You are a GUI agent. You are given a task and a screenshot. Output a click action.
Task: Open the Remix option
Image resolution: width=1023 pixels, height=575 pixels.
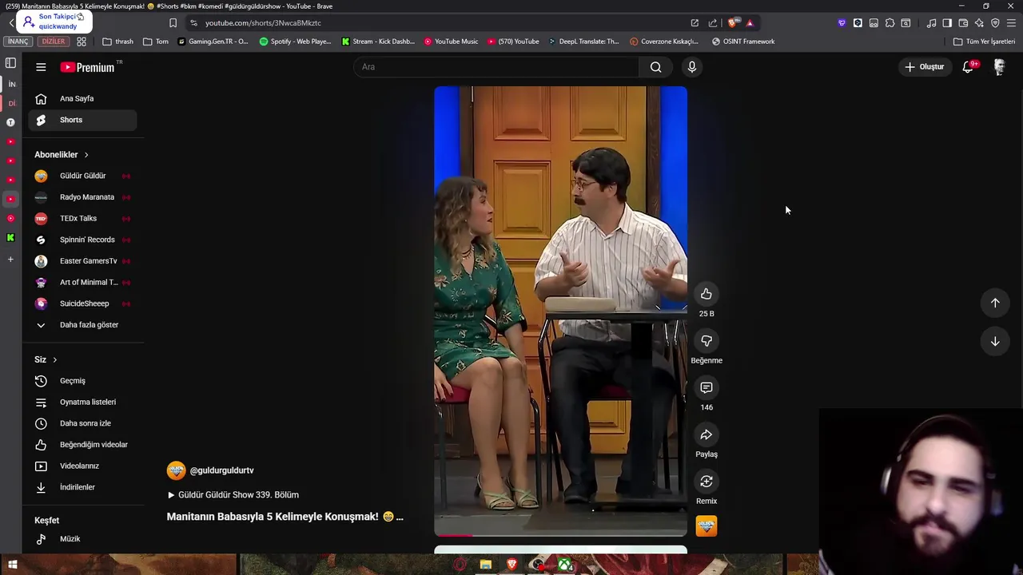pyautogui.click(x=706, y=482)
